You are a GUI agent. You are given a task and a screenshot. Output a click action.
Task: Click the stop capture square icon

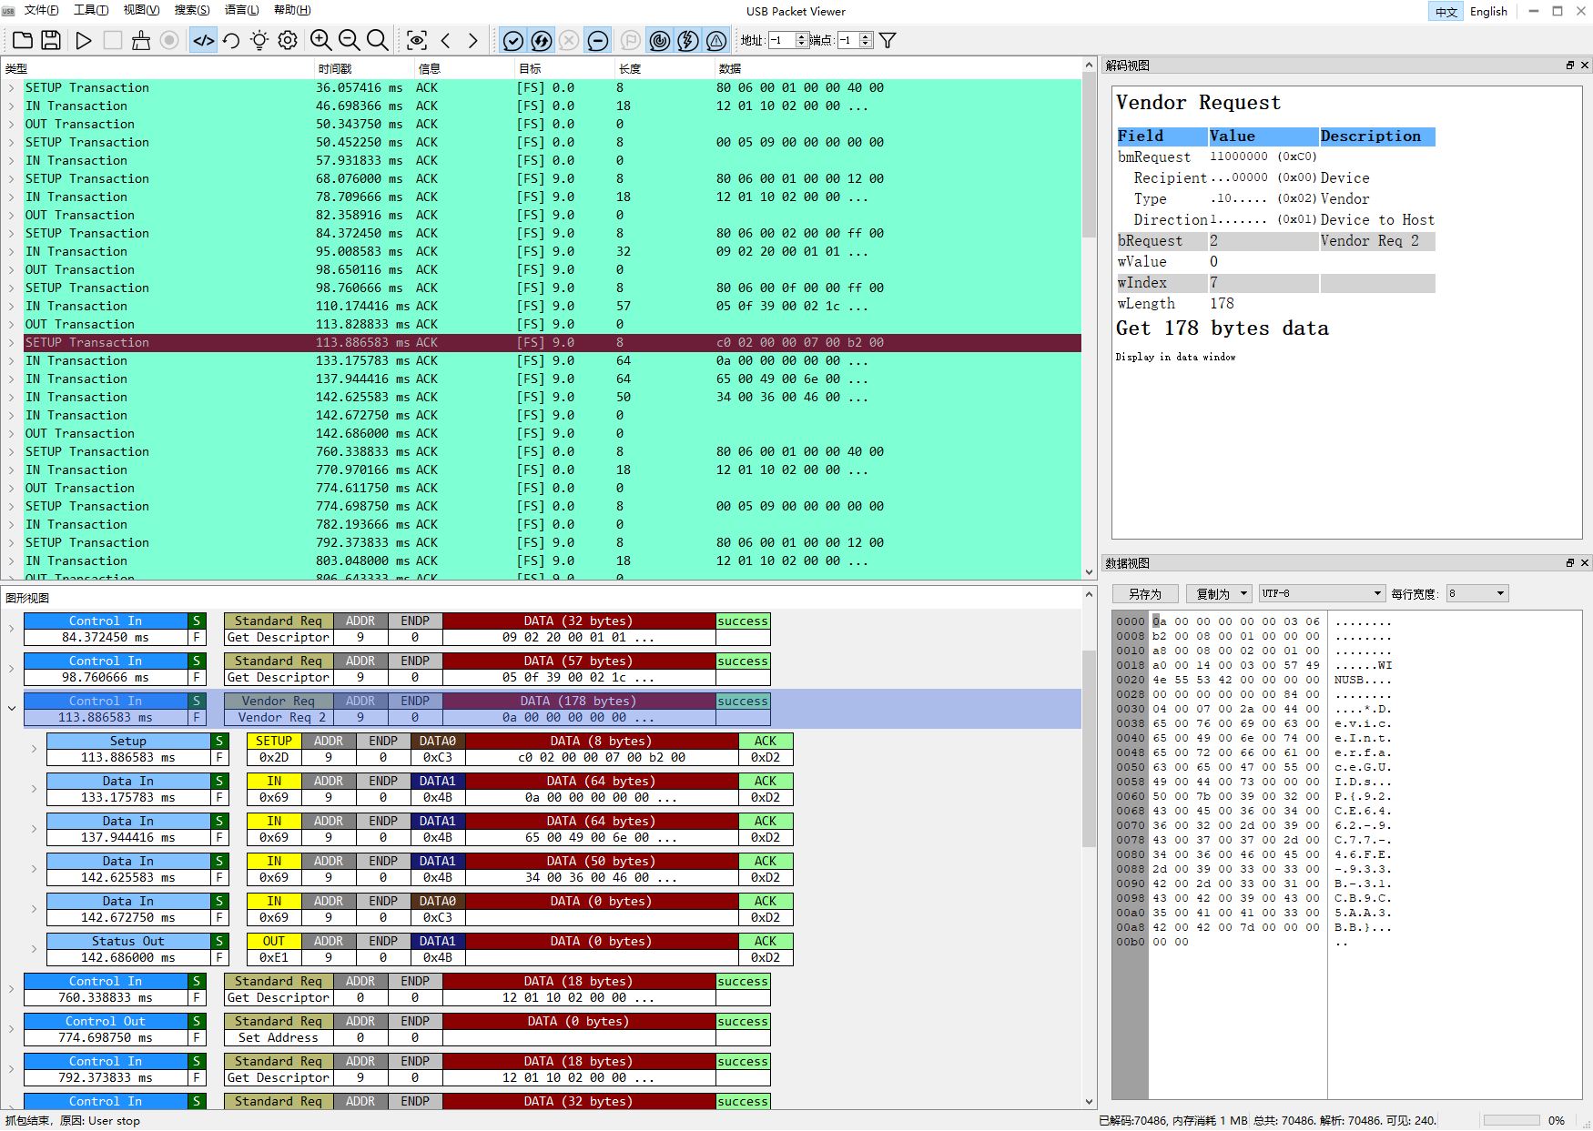coord(112,40)
